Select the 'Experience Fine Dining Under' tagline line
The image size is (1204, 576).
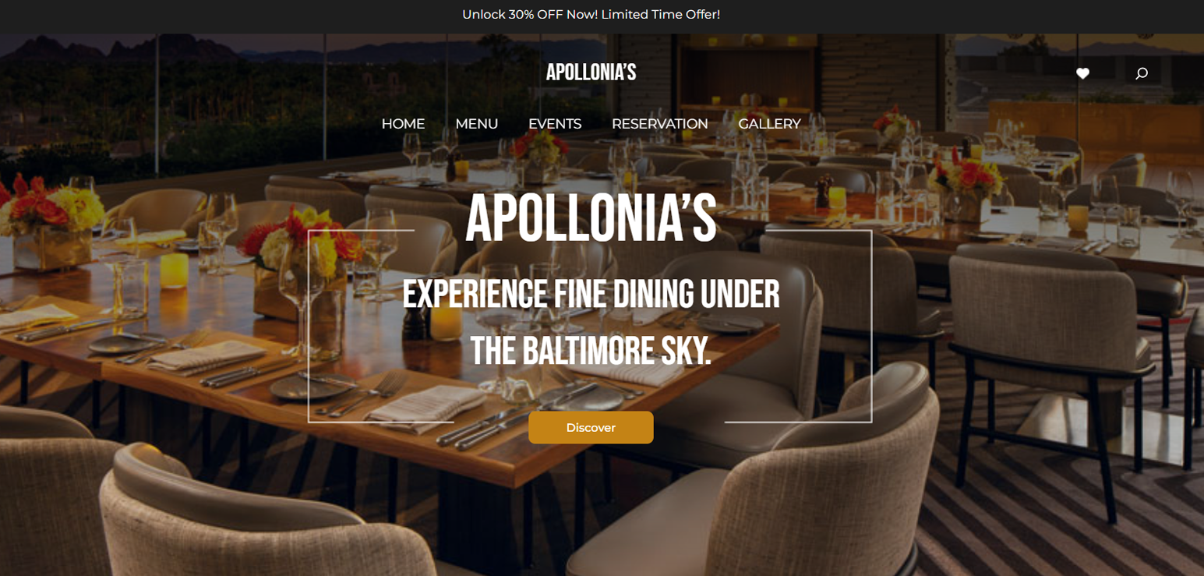point(591,294)
